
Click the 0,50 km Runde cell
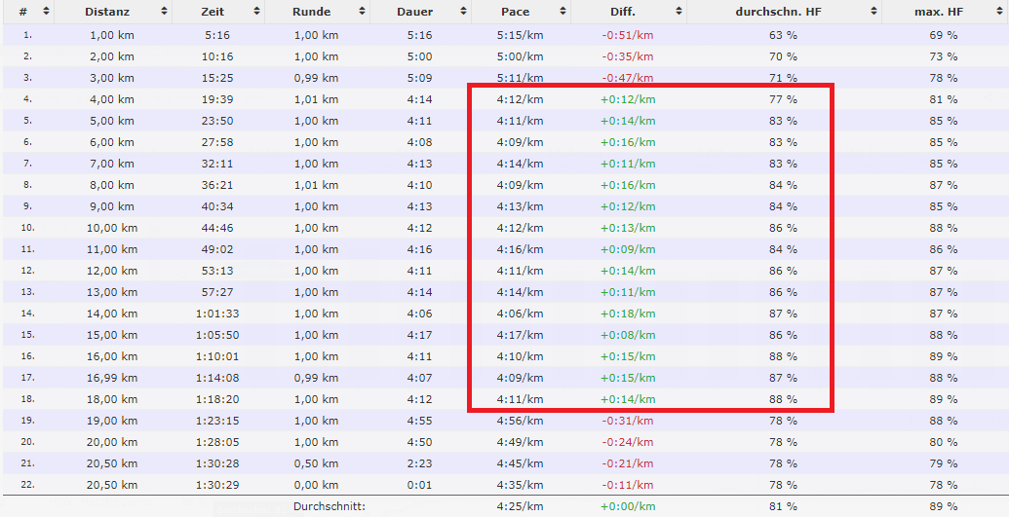click(317, 463)
